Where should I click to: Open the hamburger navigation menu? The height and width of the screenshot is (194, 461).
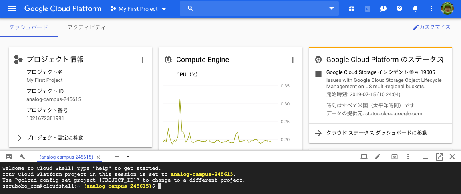point(12,8)
